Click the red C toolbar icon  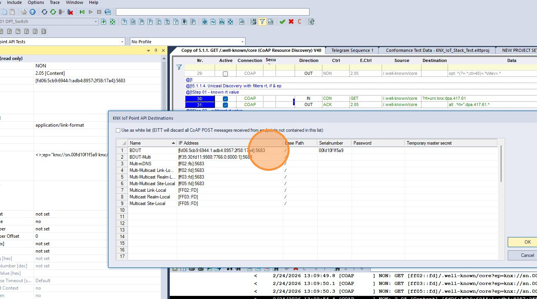coord(300,22)
